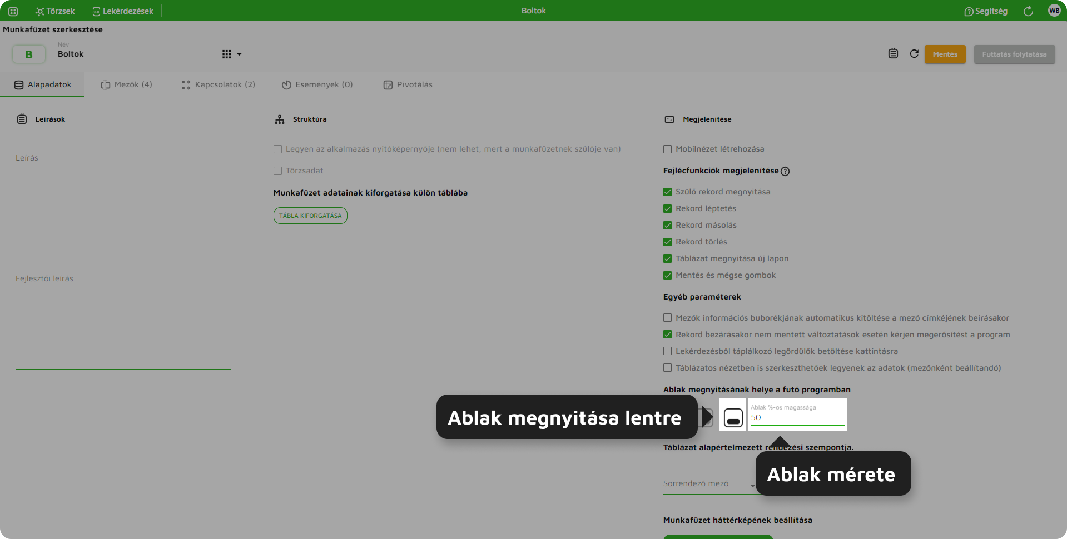Click the Ablak %-os magassága field
Screen dimensions: 1067x539
(x=797, y=415)
